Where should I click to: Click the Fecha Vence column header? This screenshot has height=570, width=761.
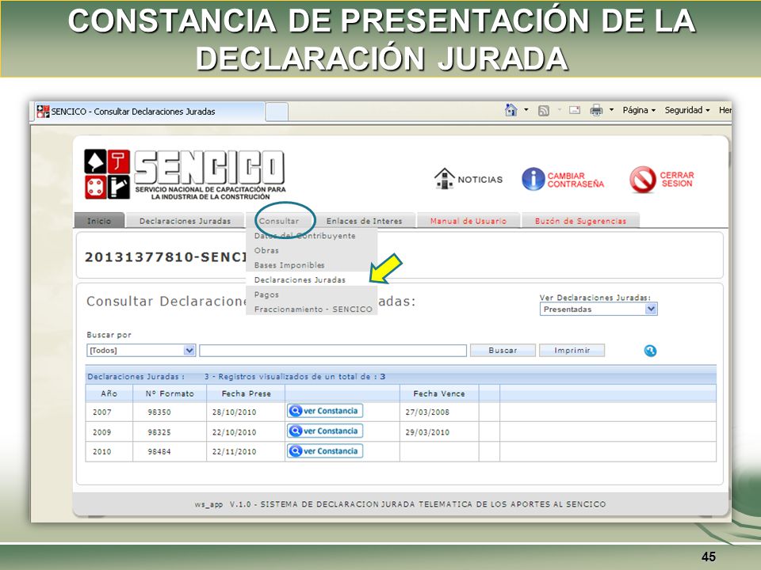(439, 393)
